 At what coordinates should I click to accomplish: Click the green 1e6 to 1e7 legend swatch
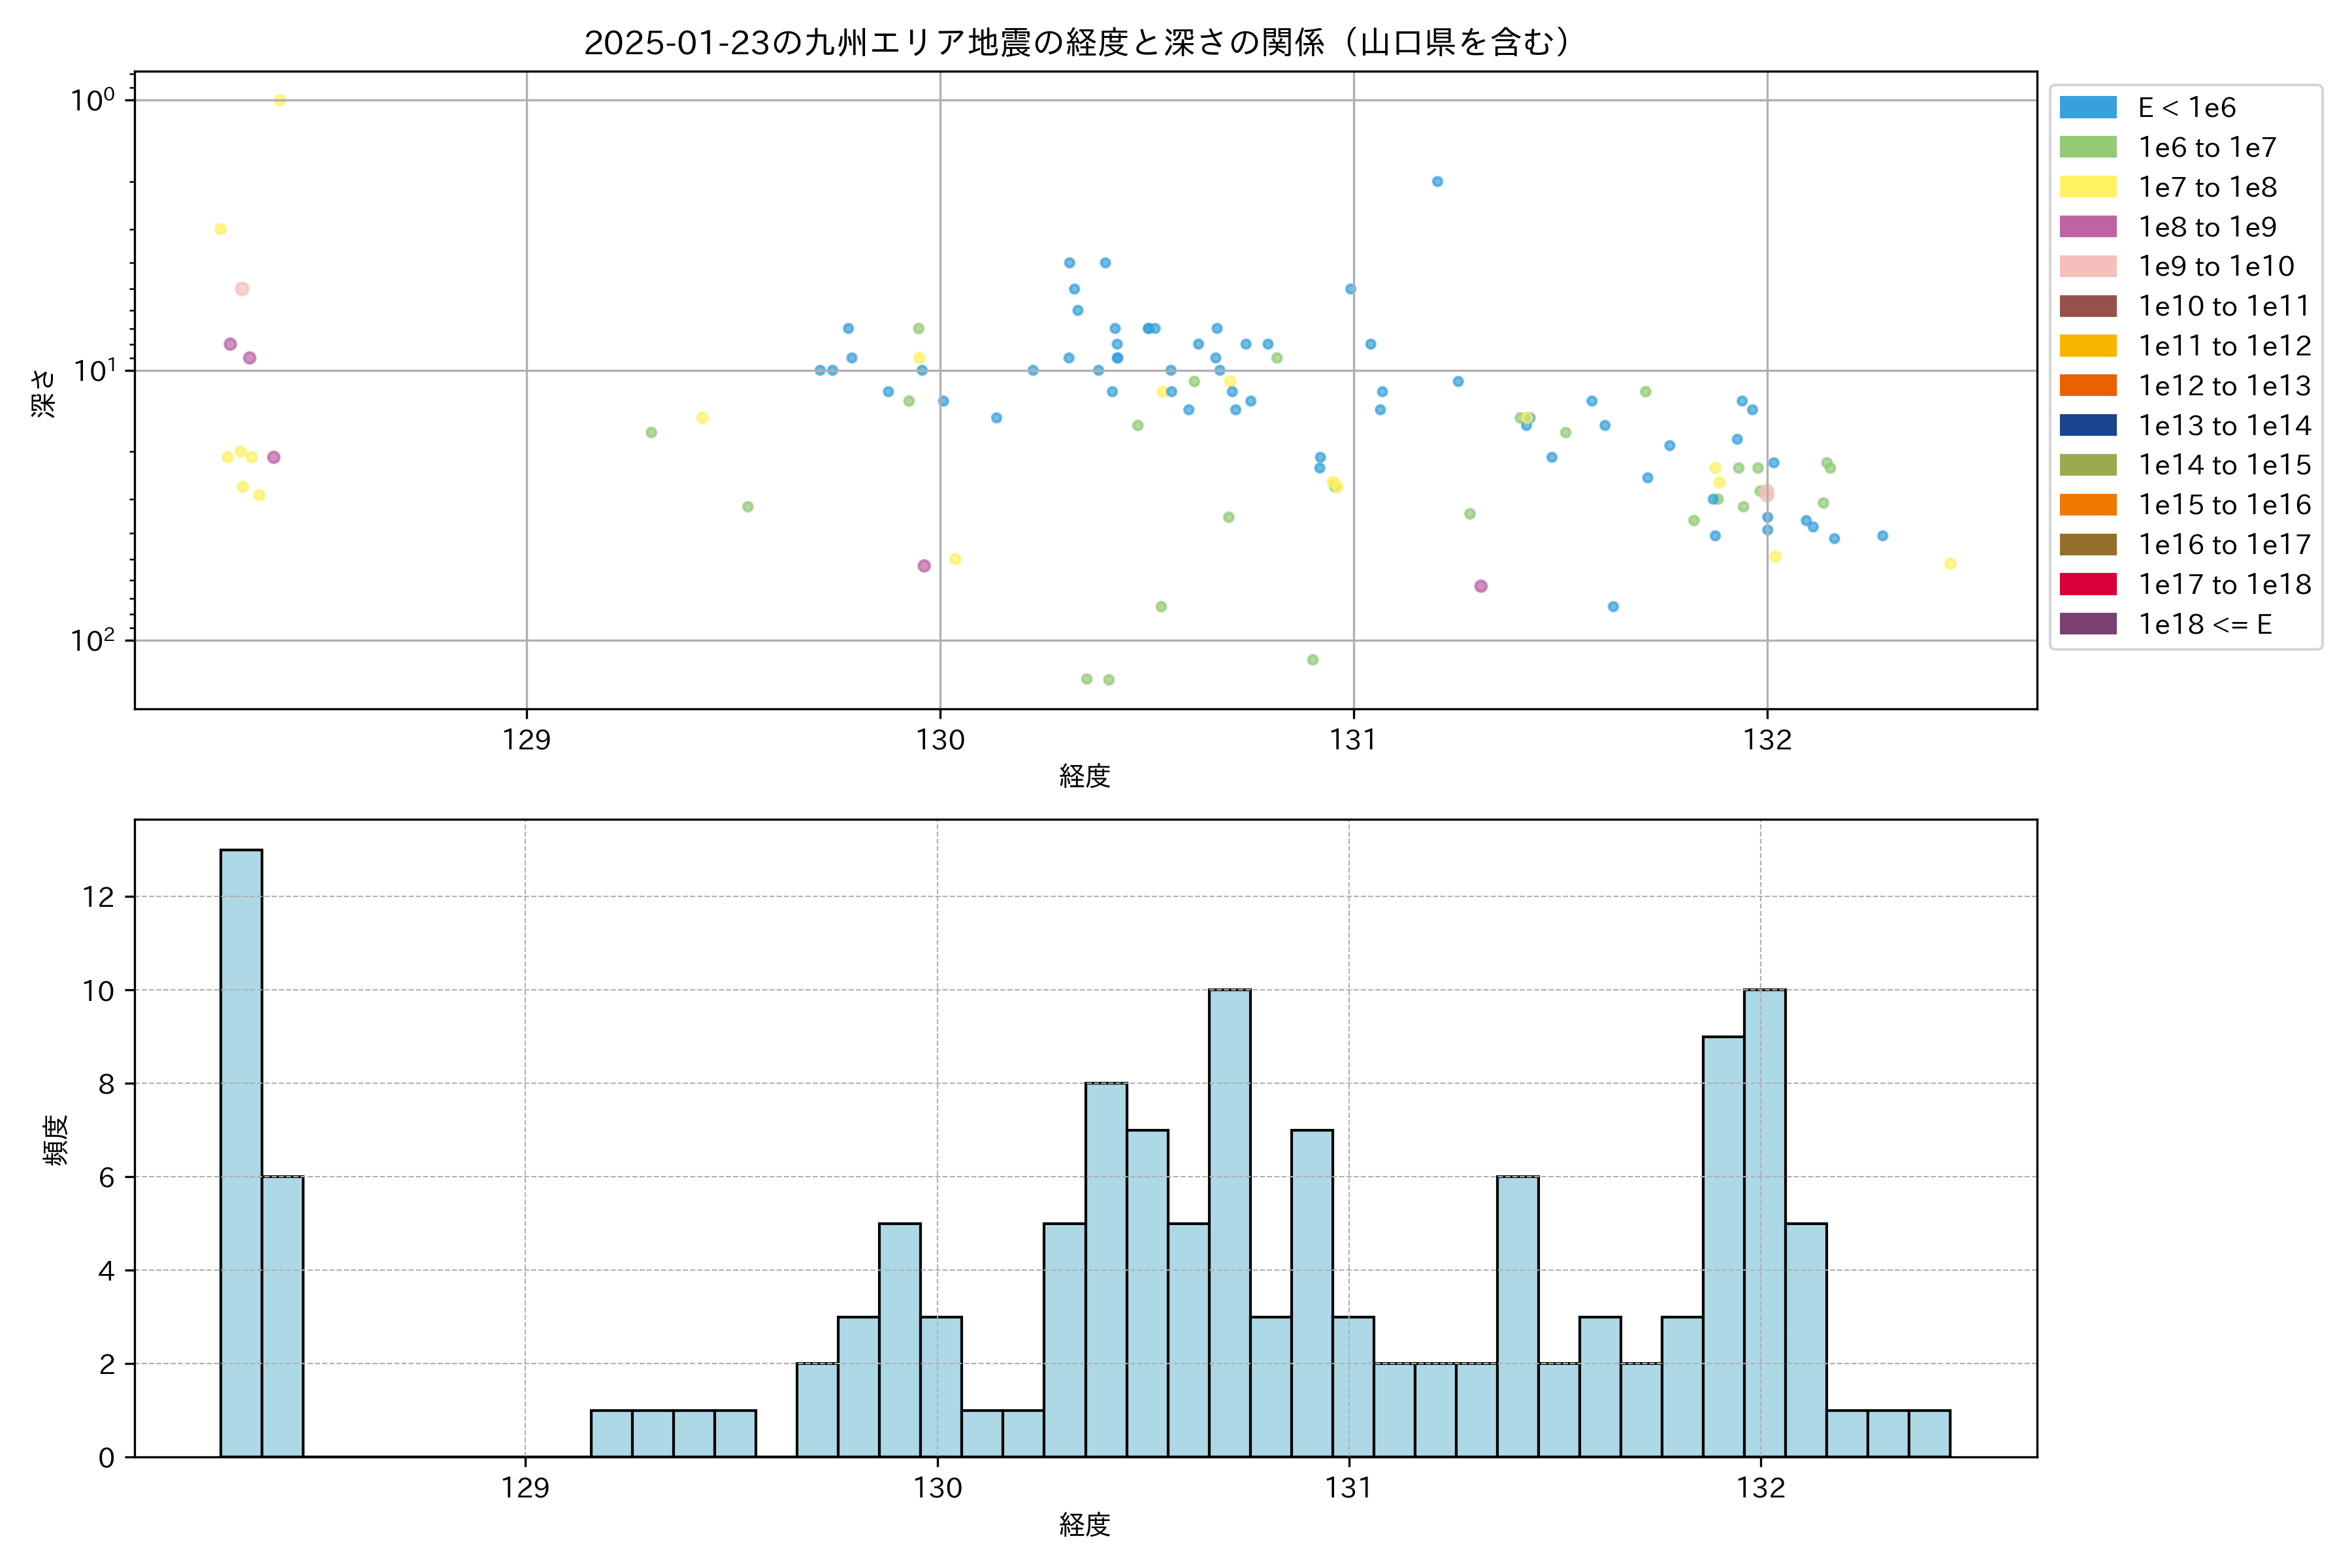2088,147
